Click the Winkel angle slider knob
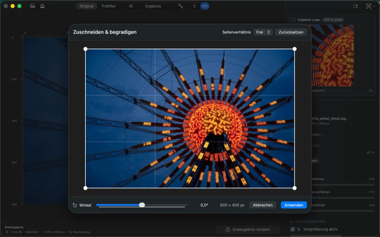 [x=142, y=205]
